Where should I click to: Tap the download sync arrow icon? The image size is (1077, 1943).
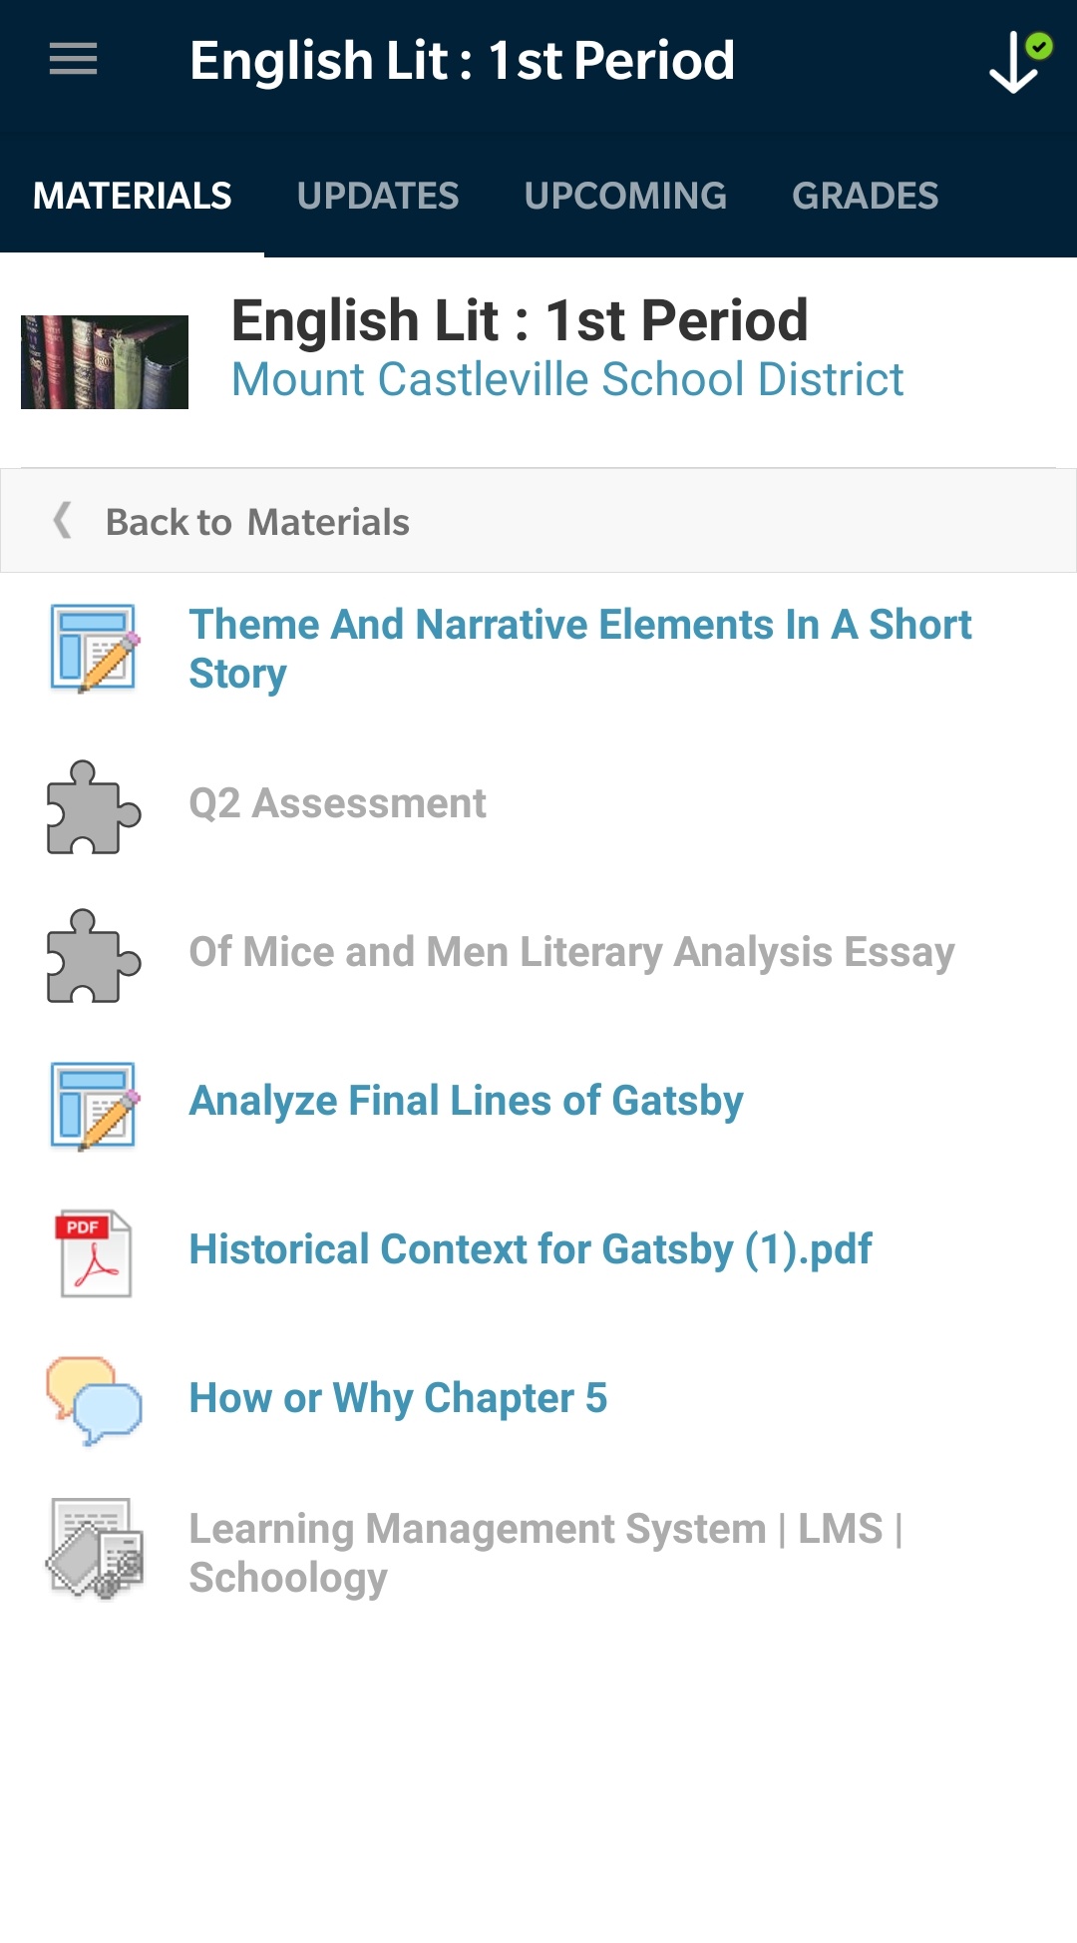(x=1016, y=62)
